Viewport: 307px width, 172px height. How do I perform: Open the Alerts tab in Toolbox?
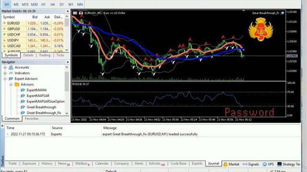tap(139, 163)
